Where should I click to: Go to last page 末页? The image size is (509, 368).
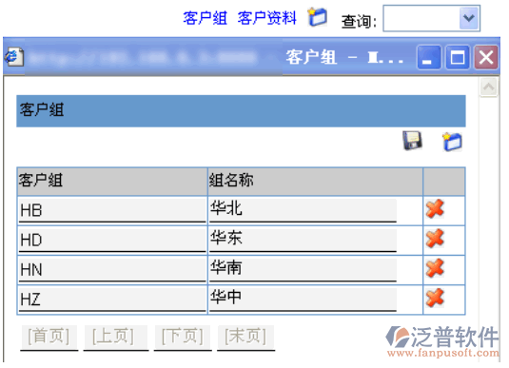point(246,337)
